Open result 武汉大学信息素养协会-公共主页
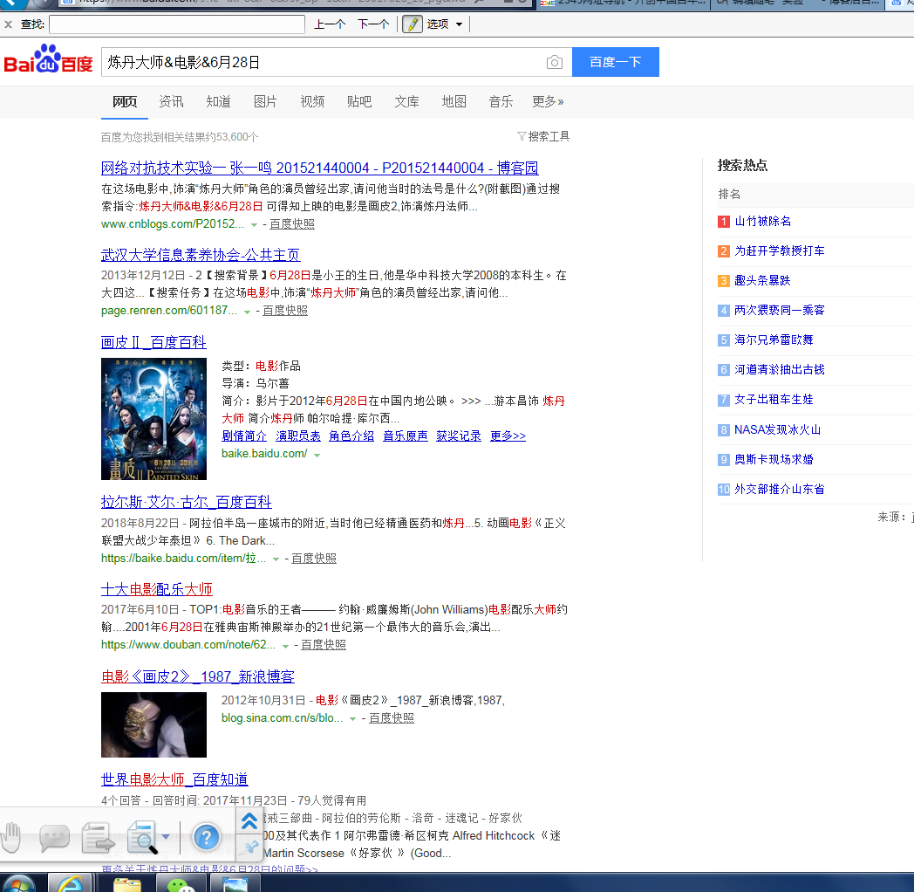The image size is (914, 892). coord(201,255)
